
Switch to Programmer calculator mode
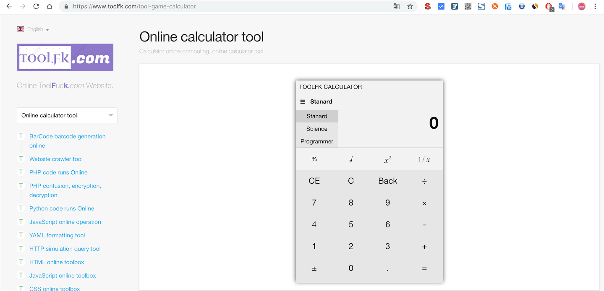click(x=317, y=141)
